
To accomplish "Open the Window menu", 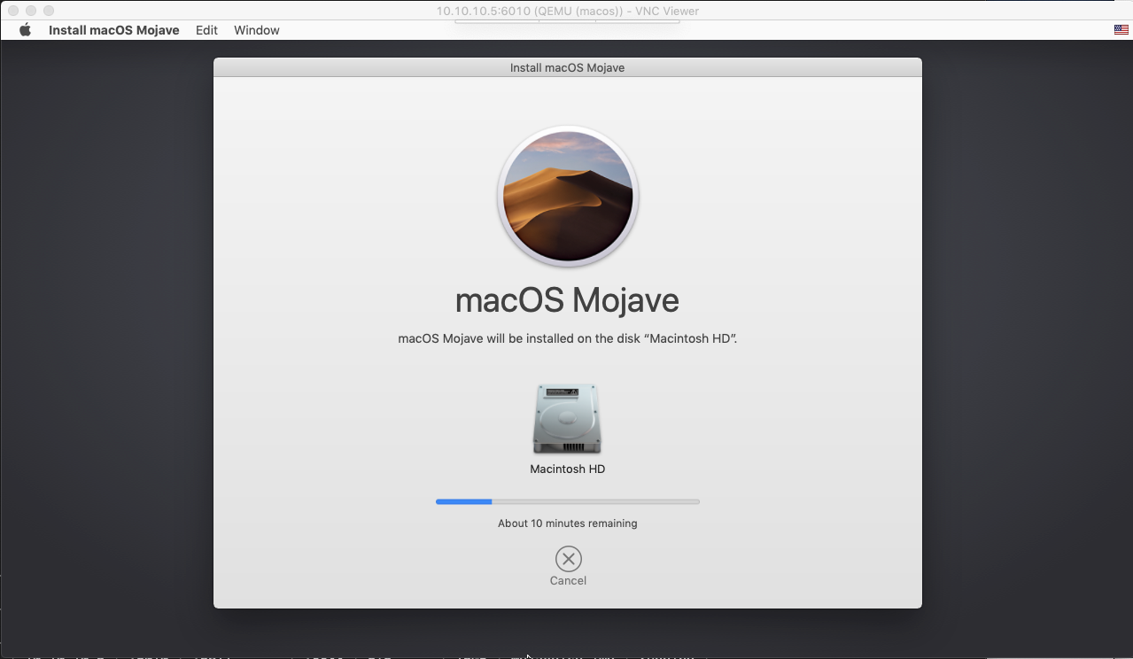I will click(x=257, y=30).
